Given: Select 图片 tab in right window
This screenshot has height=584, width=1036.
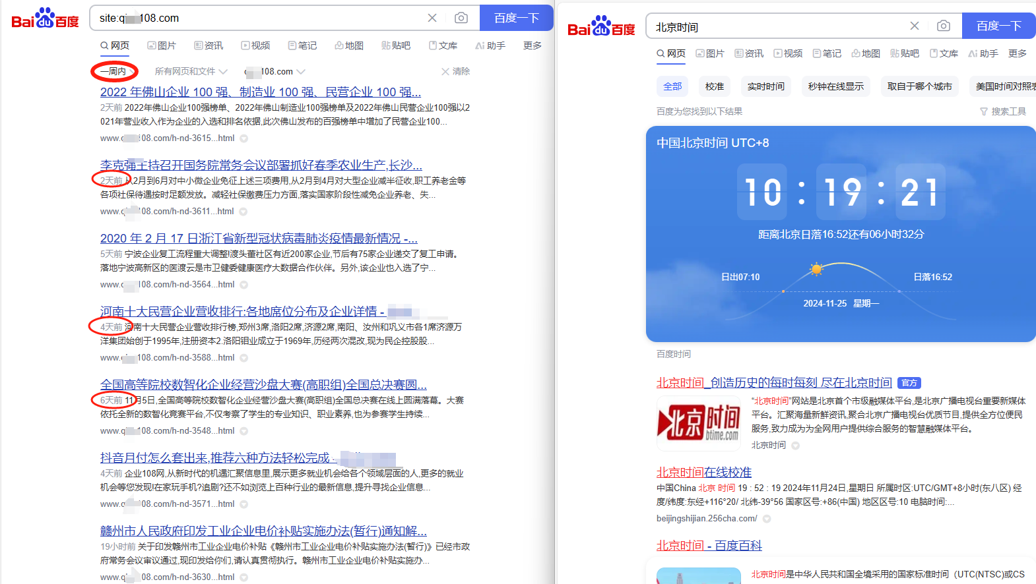Looking at the screenshot, I should coord(710,53).
